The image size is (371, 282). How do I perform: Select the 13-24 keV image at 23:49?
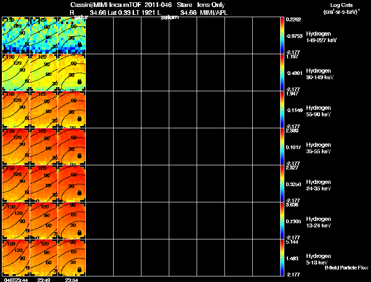(44, 221)
